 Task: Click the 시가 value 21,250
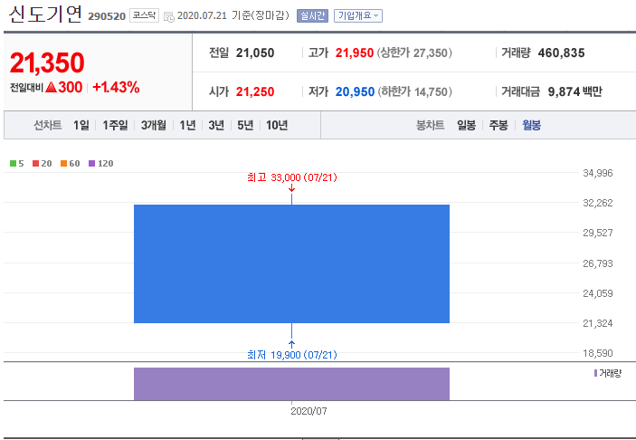tap(255, 91)
